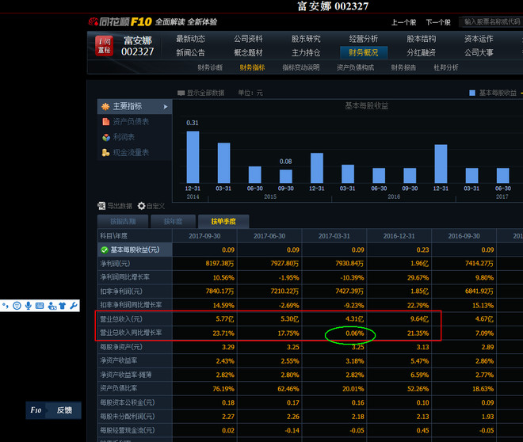This screenshot has width=523, height=442.
Task: Click the 2016-12-31 column header
Action: click(x=399, y=236)
